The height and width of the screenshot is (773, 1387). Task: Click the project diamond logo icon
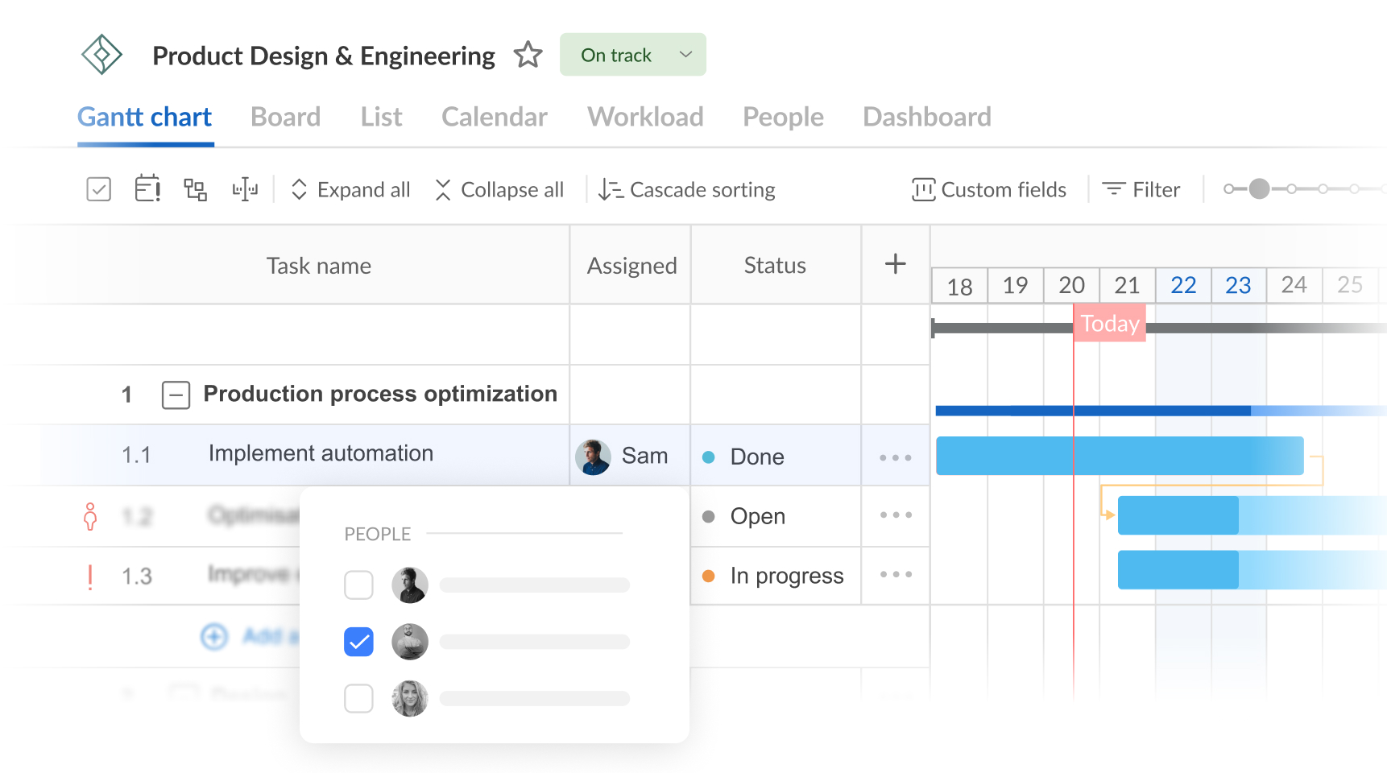101,55
